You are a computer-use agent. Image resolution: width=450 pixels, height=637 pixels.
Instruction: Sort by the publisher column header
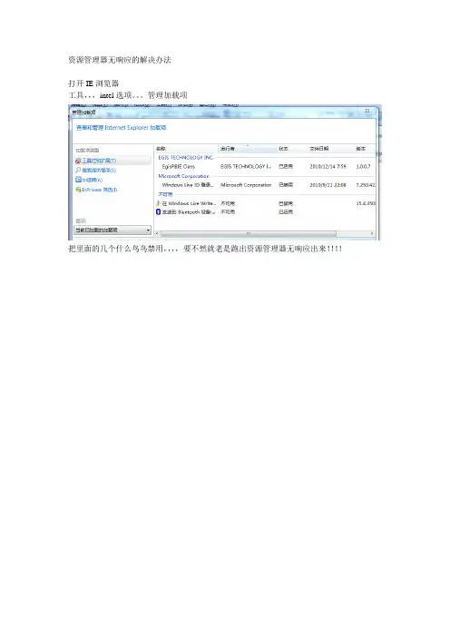[x=228, y=149]
